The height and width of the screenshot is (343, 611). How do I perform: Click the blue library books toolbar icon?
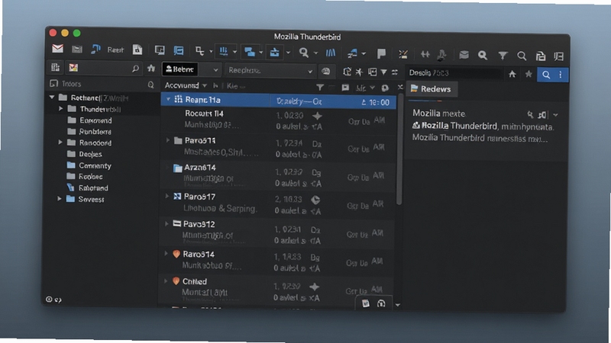click(331, 53)
